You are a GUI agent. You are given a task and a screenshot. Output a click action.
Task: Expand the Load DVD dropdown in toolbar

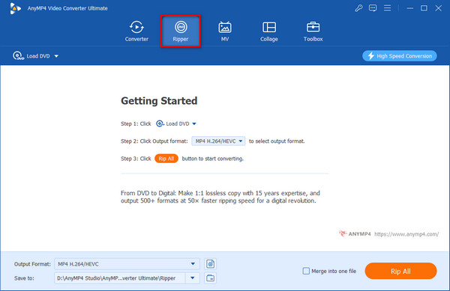click(56, 56)
